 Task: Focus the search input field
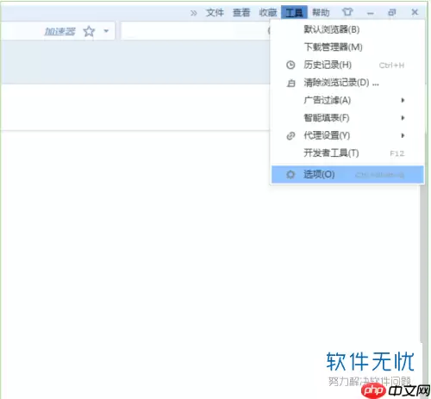point(196,31)
